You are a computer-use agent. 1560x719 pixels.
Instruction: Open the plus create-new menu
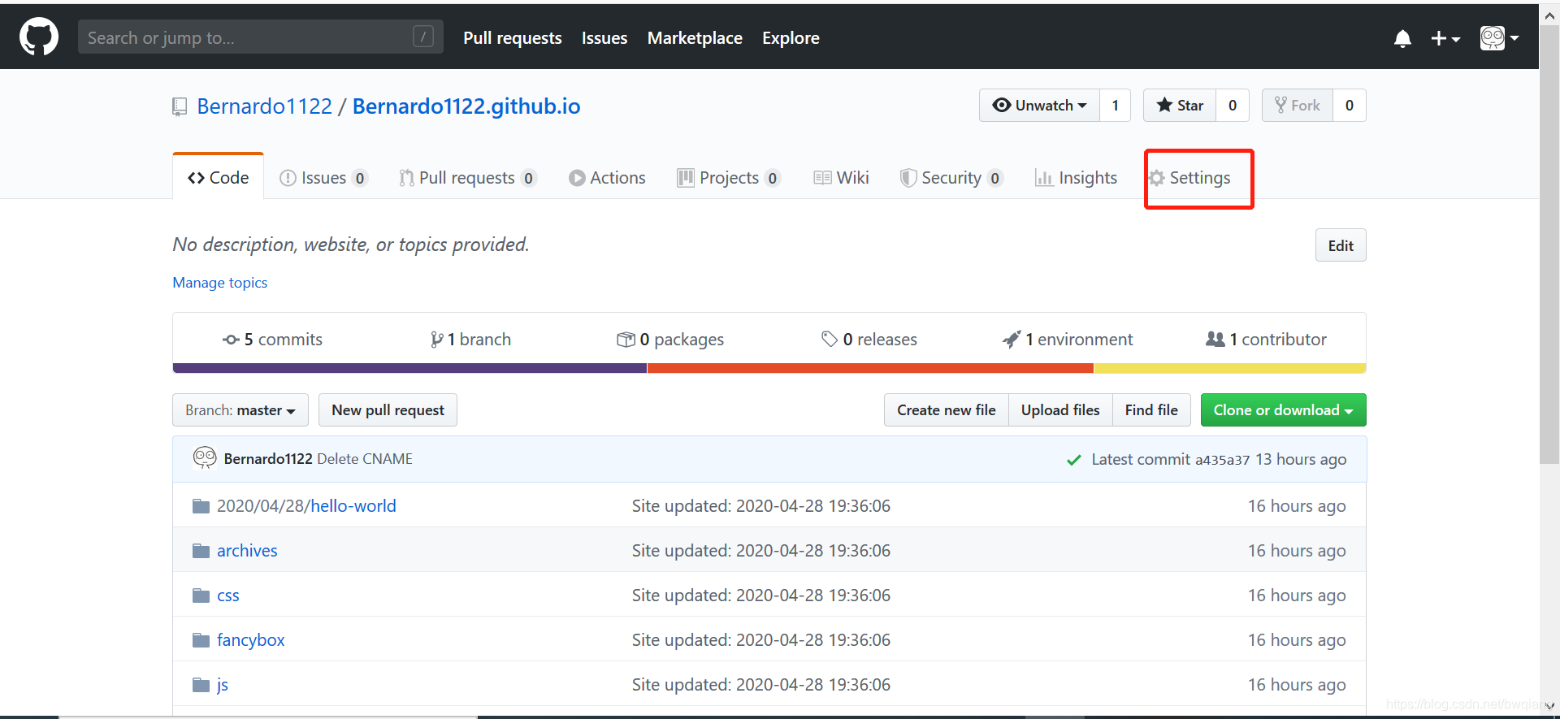(1445, 38)
